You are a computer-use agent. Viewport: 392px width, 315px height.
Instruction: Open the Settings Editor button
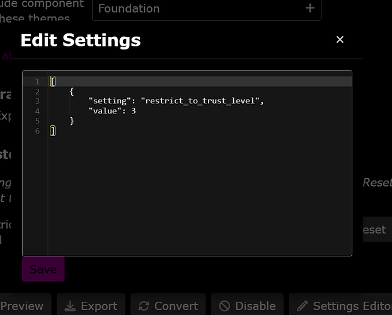(x=340, y=306)
